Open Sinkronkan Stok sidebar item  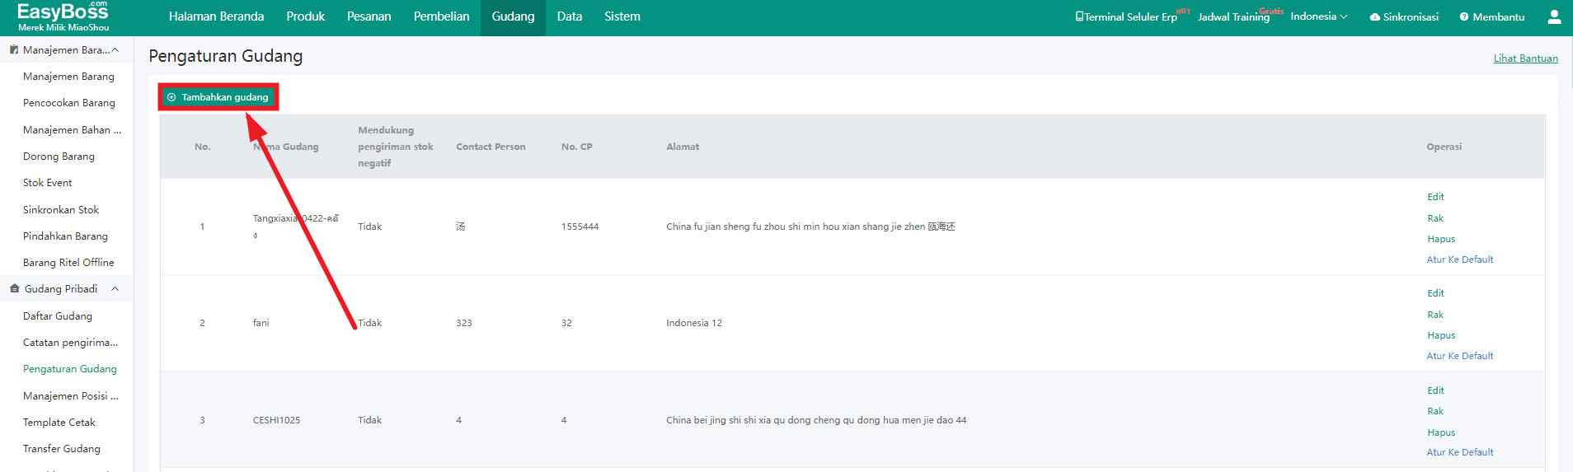[x=61, y=210]
